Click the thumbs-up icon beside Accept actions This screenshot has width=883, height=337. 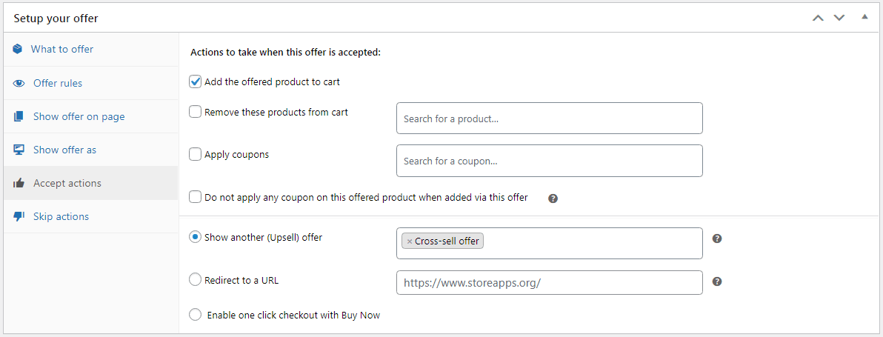pyautogui.click(x=19, y=183)
